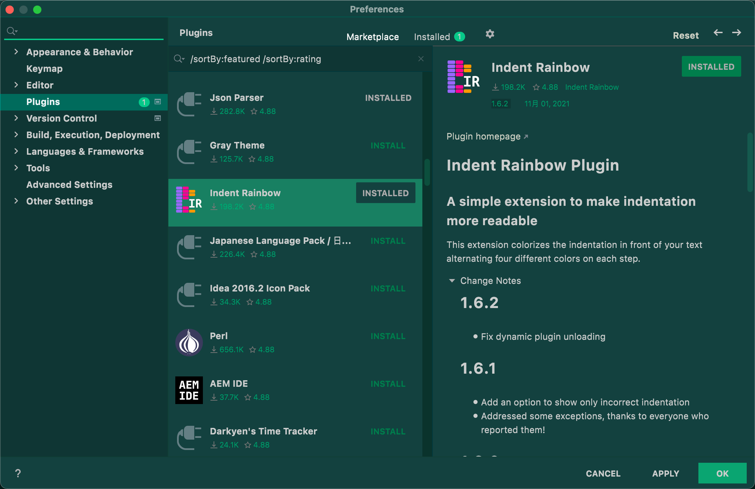Screen dimensions: 755x489
Task: Click the forward navigation arrow
Action: pyautogui.click(x=736, y=33)
